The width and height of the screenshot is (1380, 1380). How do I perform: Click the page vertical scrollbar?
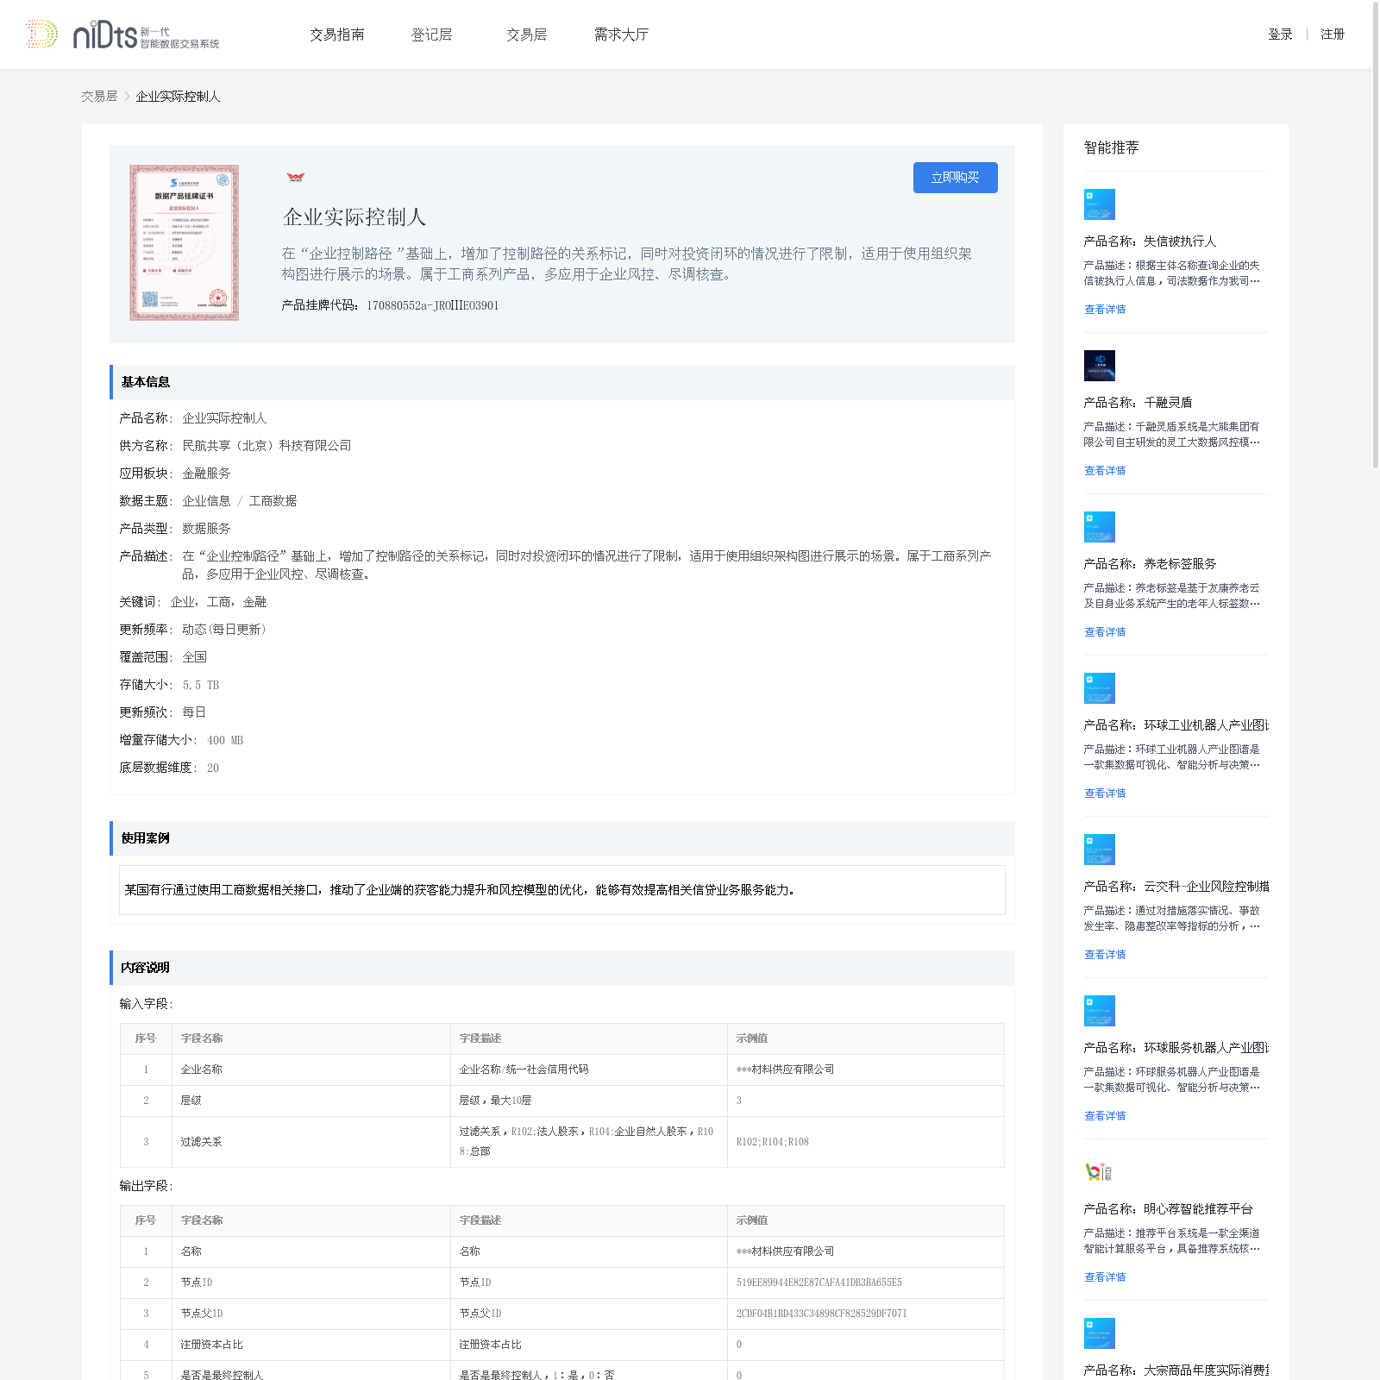coord(1375,233)
